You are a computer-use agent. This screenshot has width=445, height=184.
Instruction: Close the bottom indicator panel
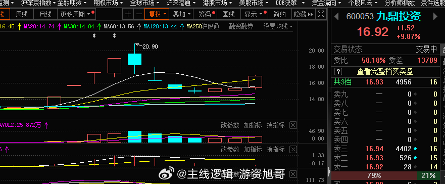point(293,174)
